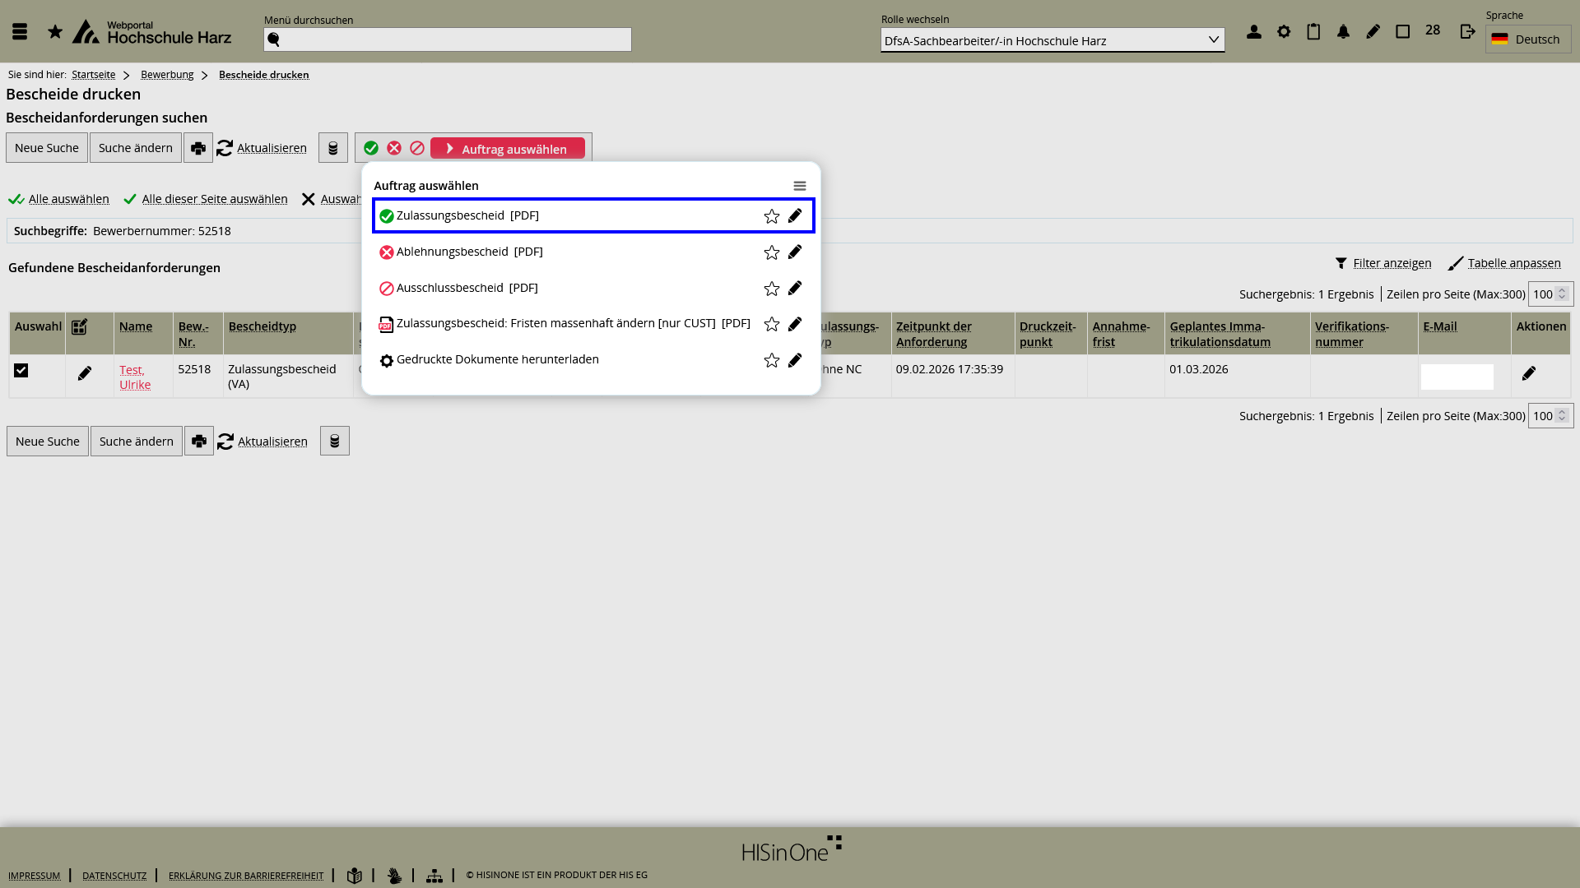Adjust top rows-per-page stepper
The image size is (1580, 888).
pos(1561,294)
